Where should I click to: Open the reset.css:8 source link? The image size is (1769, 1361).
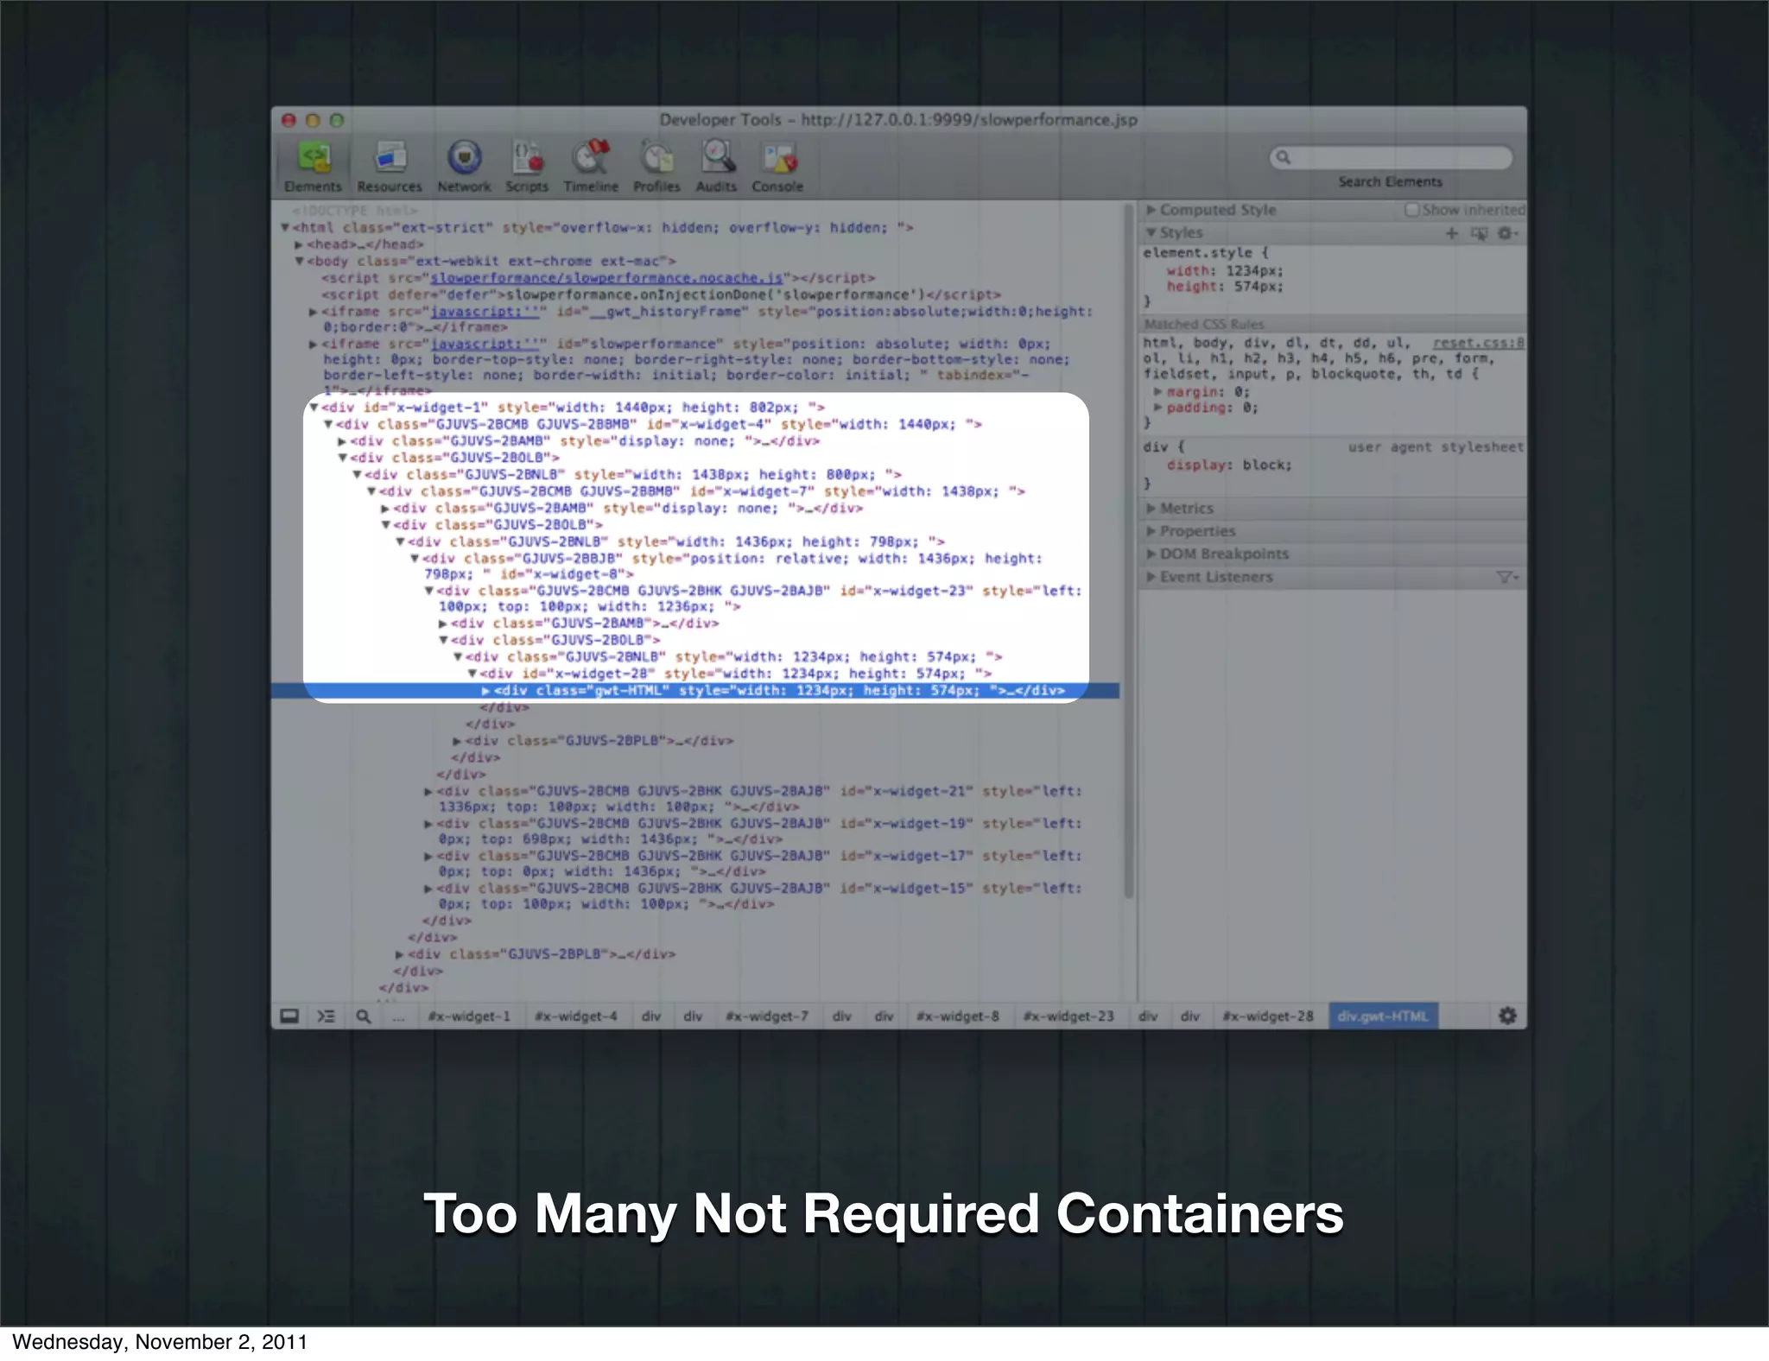(1479, 343)
